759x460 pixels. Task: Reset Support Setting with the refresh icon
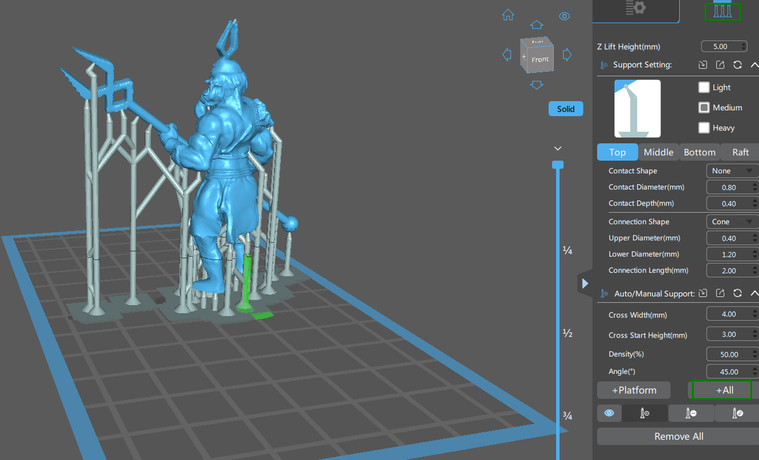737,65
